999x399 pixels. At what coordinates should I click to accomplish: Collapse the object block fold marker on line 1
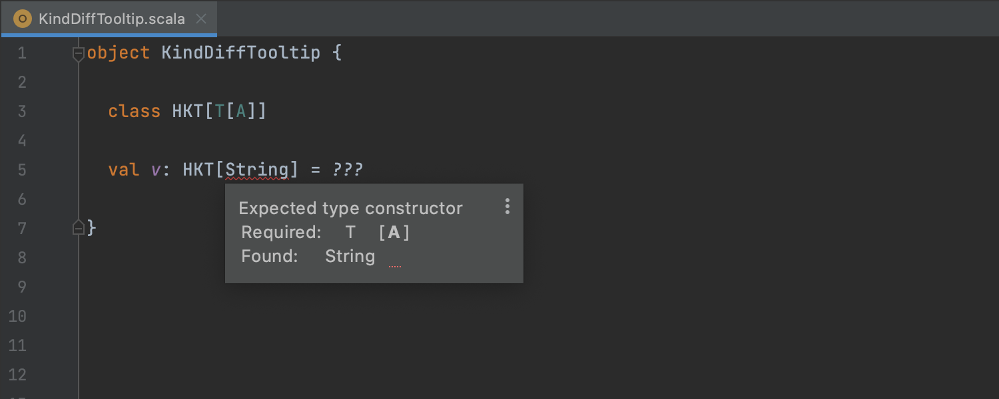pyautogui.click(x=78, y=53)
